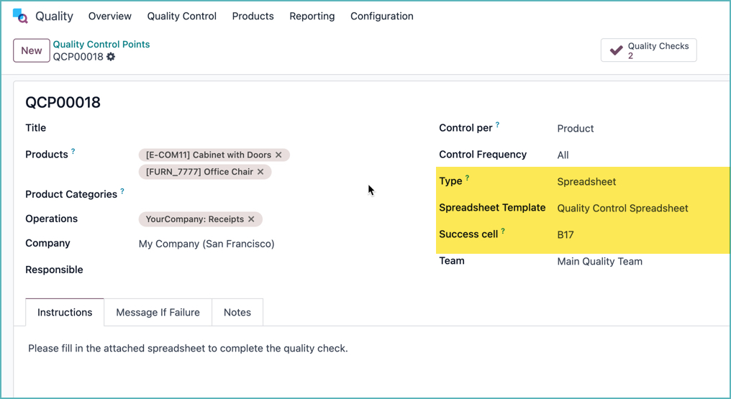Remove the Office Chair product tag
731x399 pixels.
(260, 172)
